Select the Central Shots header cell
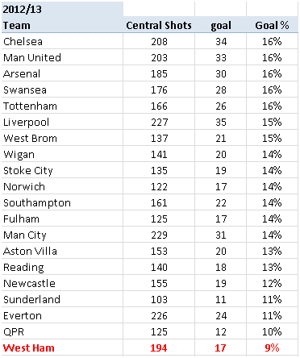The width and height of the screenshot is (300, 358). (x=159, y=25)
